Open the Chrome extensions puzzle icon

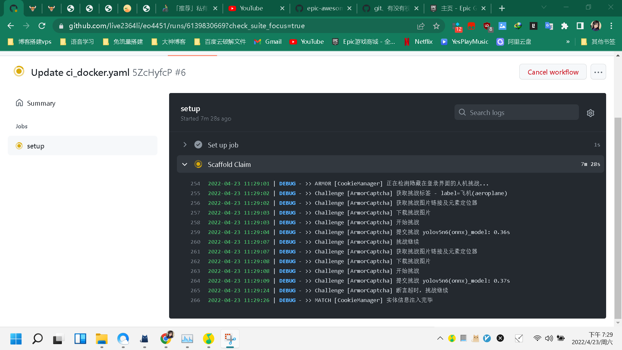coord(564,26)
